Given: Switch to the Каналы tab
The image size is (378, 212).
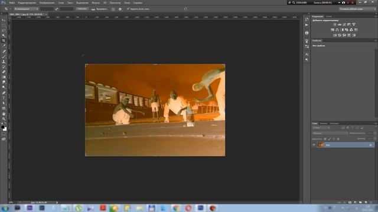Looking at the screenshot, I should 324,123.
